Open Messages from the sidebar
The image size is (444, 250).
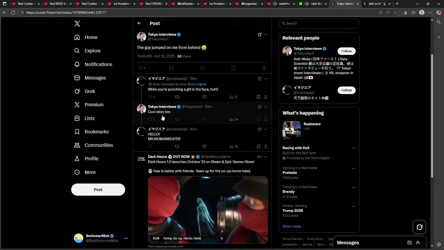pos(90,78)
